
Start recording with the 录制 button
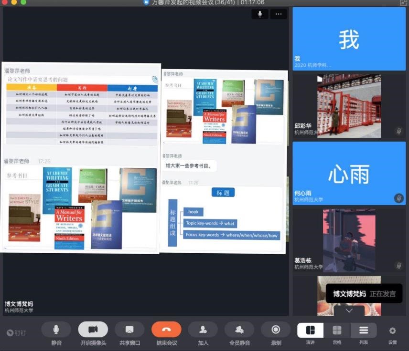click(x=276, y=330)
